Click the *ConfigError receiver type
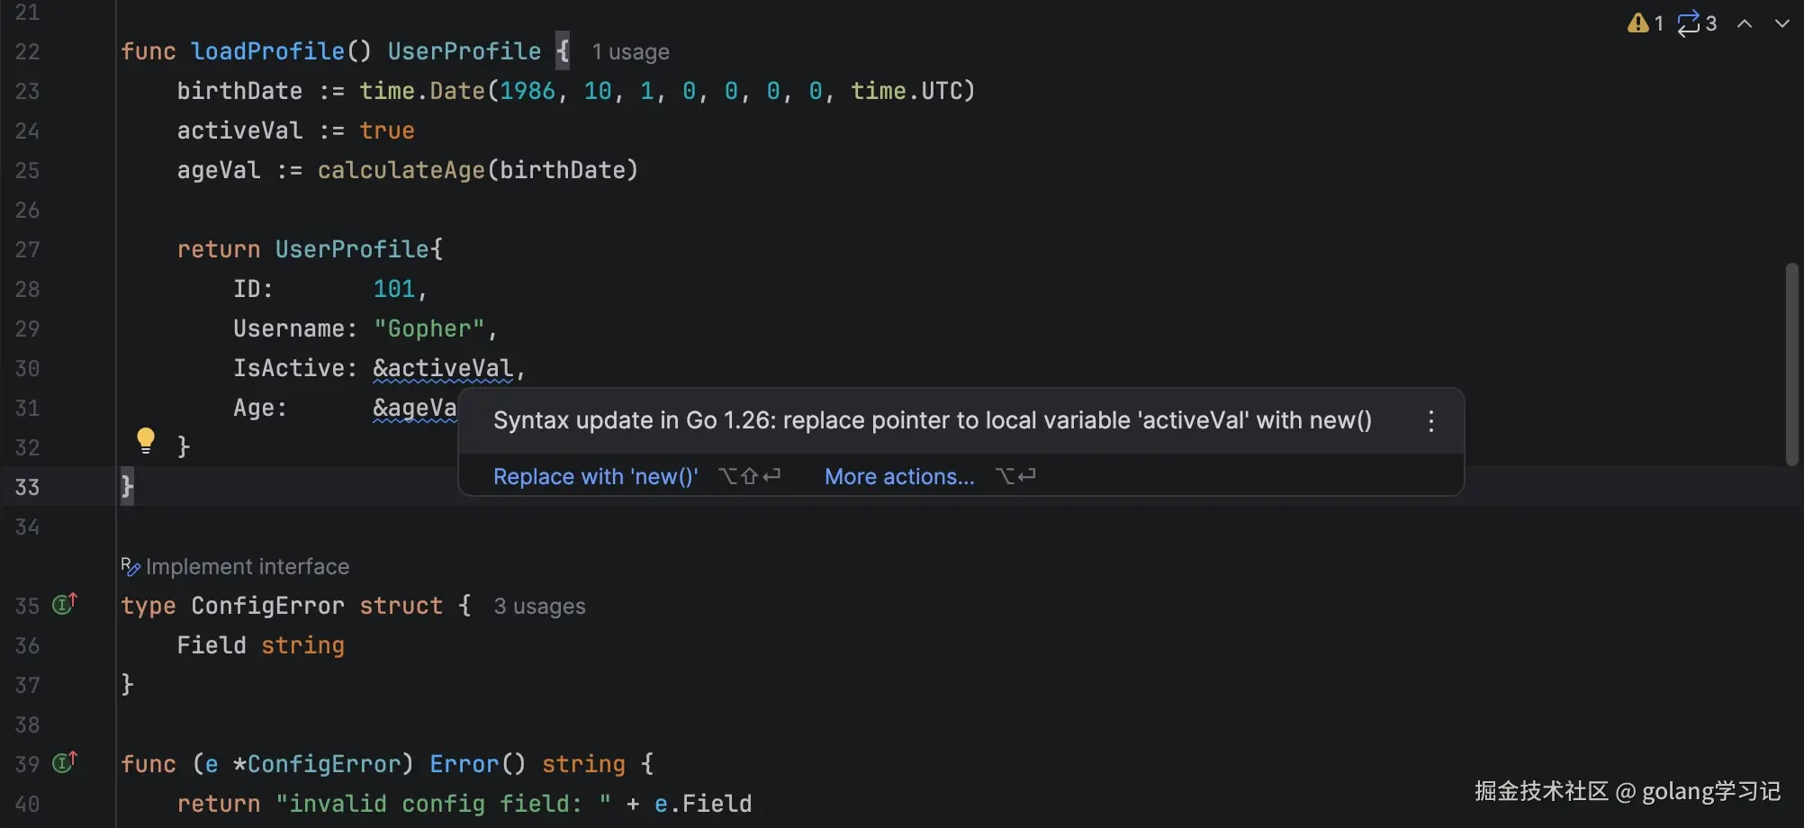Screen dimensions: 1804x828 [x=317, y=764]
